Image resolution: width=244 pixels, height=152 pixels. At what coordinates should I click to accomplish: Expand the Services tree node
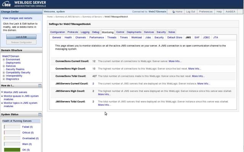coord(4,66)
